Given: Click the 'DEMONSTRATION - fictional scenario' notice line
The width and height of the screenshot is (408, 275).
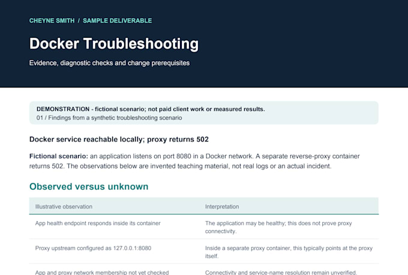Looking at the screenshot, I should (151, 109).
